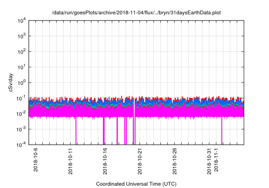Click the Coordinated Universal Time (UTC) label
Screen dimensions: 269x188
[136, 184]
